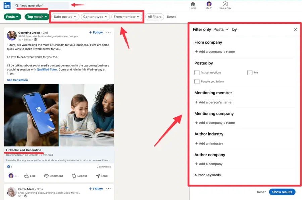Open the Date posted dropdown
The height and width of the screenshot is (200, 302).
click(x=65, y=17)
